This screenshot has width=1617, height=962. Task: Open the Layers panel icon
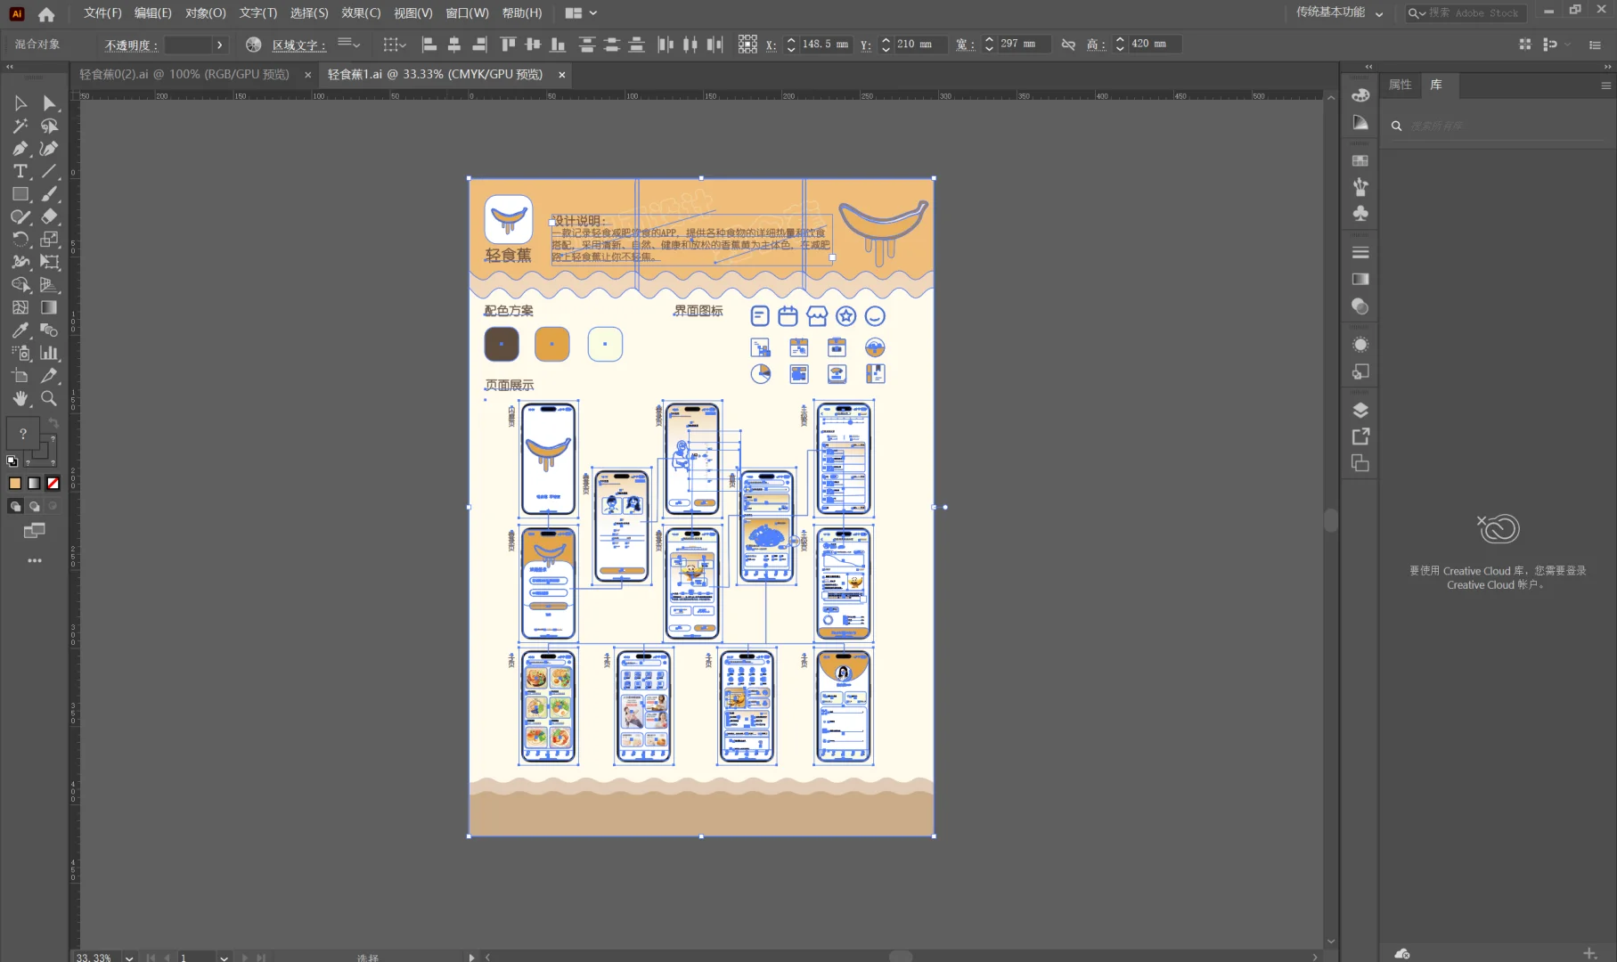[x=1360, y=411]
